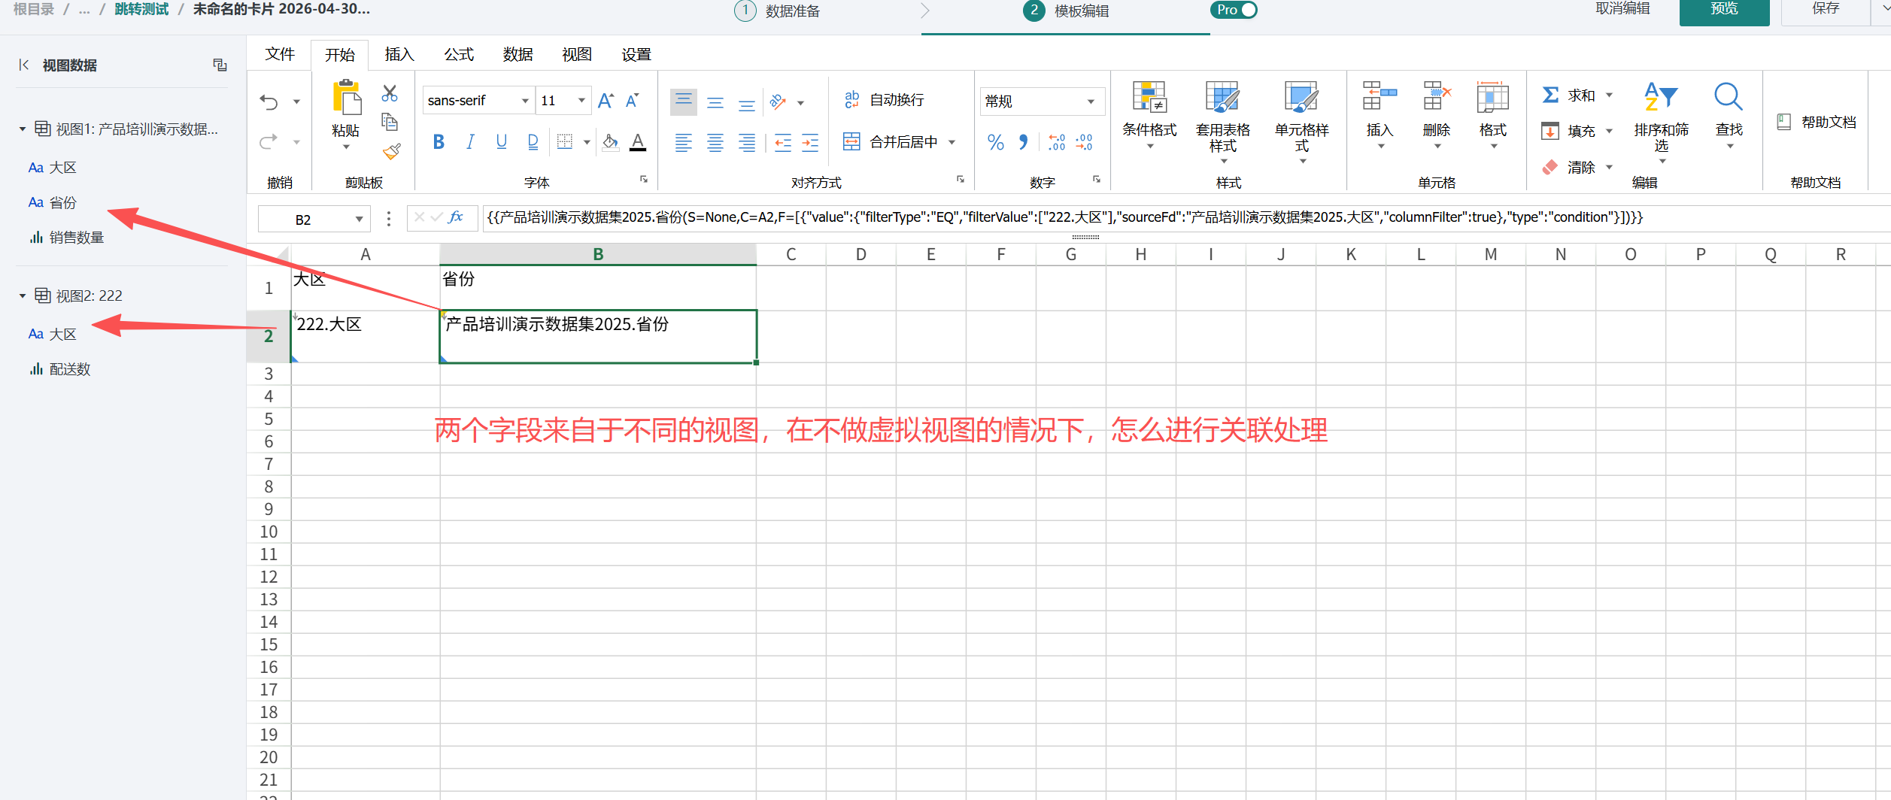Select top vertical alignment
This screenshot has height=800, width=1891.
point(684,102)
